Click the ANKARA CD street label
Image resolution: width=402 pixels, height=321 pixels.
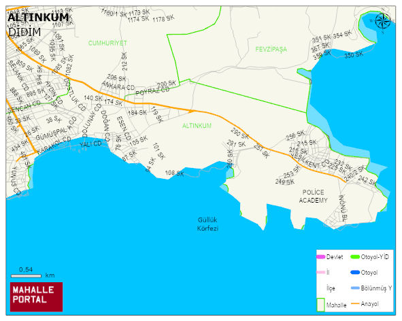coord(118,86)
